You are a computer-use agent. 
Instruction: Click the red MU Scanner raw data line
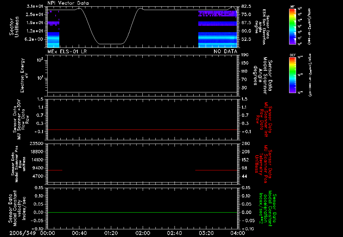142,130
